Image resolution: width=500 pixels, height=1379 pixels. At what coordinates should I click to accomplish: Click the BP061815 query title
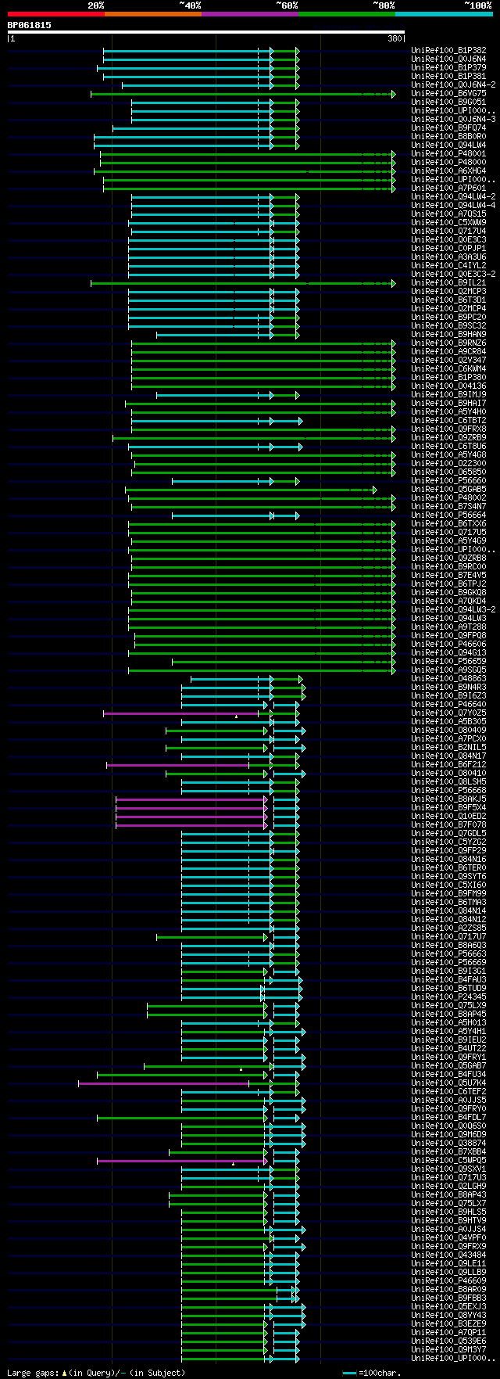tap(30, 25)
